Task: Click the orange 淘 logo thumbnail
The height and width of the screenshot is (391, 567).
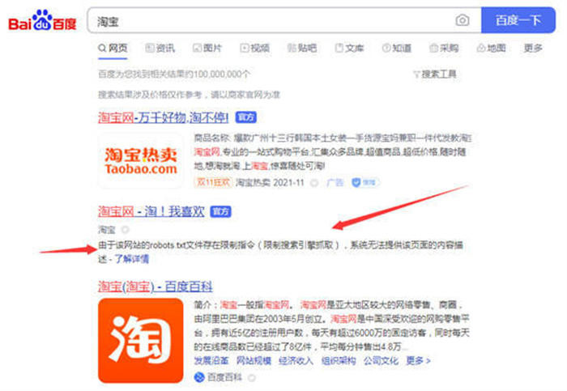Action: coord(141,341)
